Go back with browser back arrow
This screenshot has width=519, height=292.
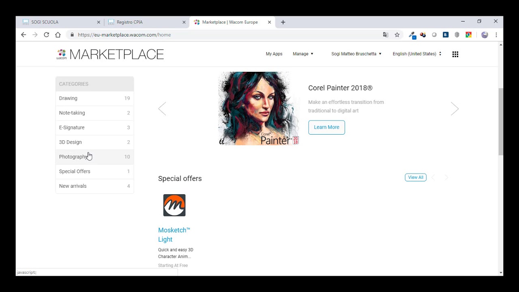point(24,35)
